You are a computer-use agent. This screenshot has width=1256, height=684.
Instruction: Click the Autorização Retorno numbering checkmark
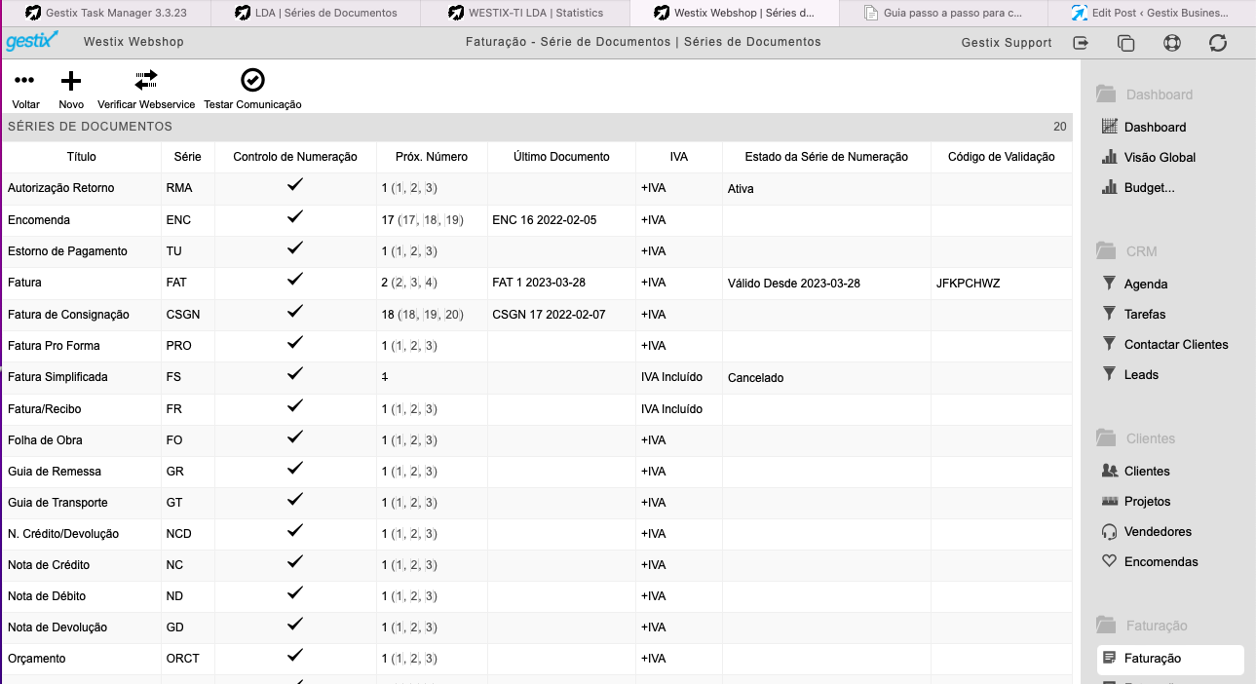[x=295, y=184]
